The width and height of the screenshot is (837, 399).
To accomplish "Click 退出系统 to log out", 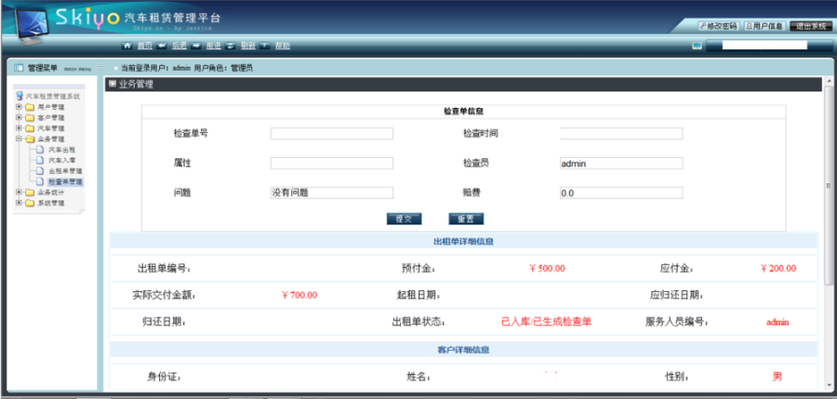I will [x=811, y=26].
